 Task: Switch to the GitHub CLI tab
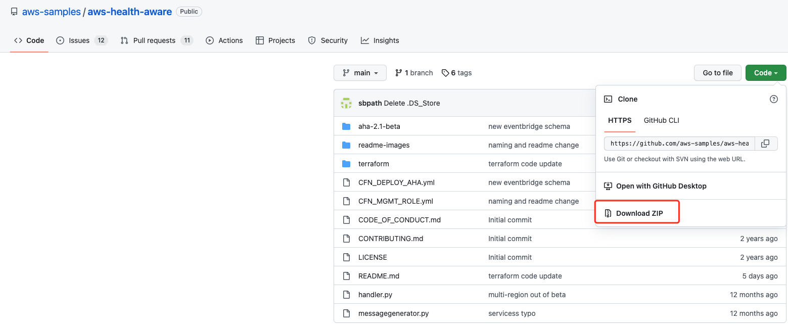pyautogui.click(x=661, y=120)
